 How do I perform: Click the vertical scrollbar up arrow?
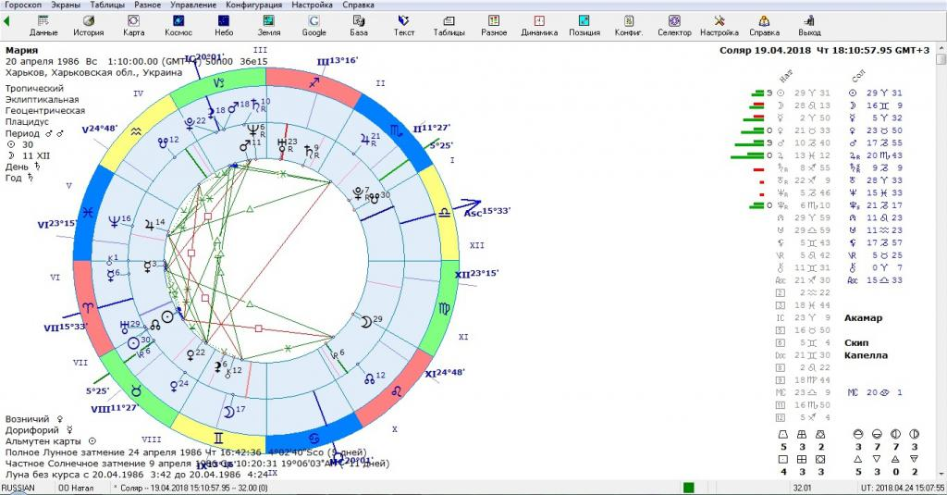point(941,48)
